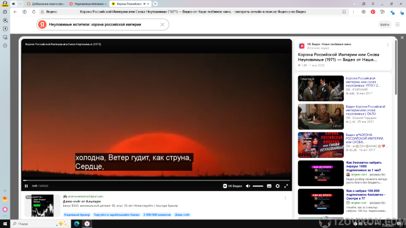406x228 pixels.
Task: Open Alpari ad three-dot menu
Action: click(x=285, y=198)
